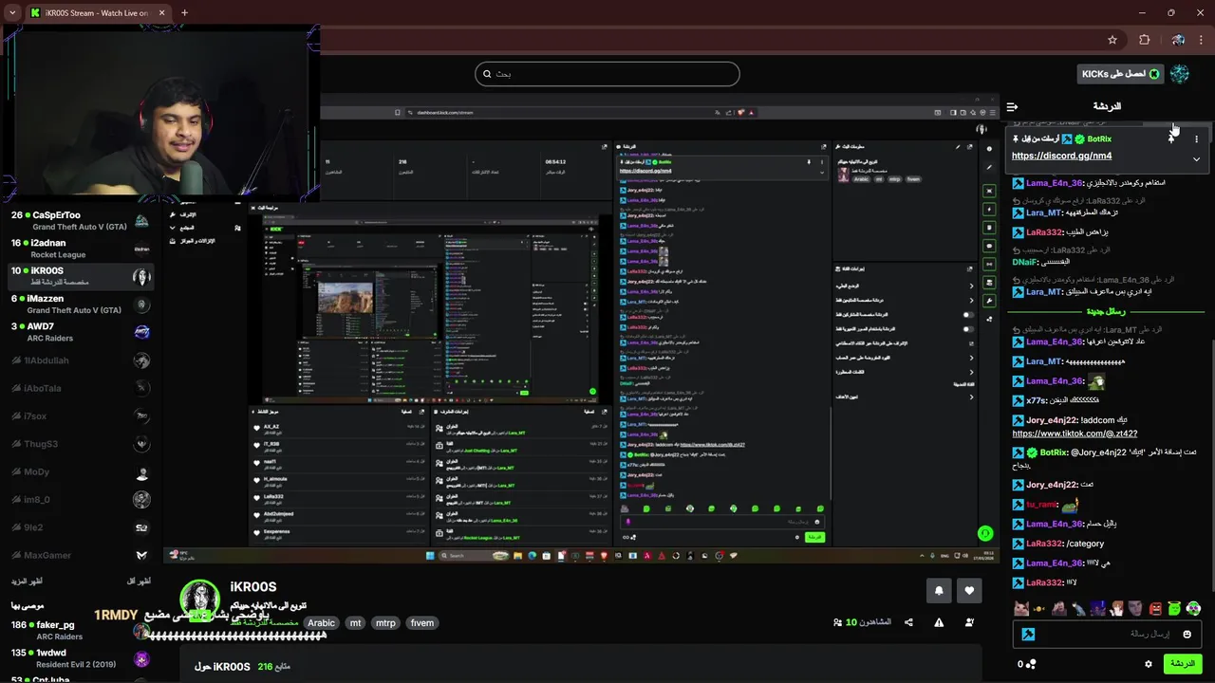The width and height of the screenshot is (1215, 683).
Task: Open the tiktok.com link in chat
Action: [1075, 434]
